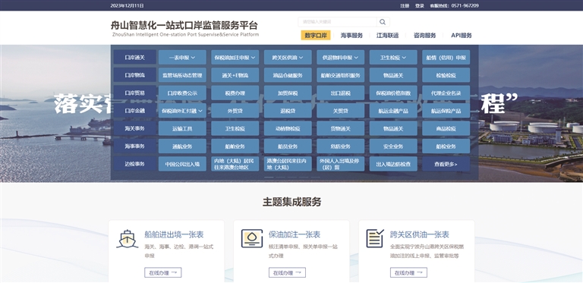Open 油品仓储服务
The height and width of the screenshot is (283, 583).
pos(288,75)
